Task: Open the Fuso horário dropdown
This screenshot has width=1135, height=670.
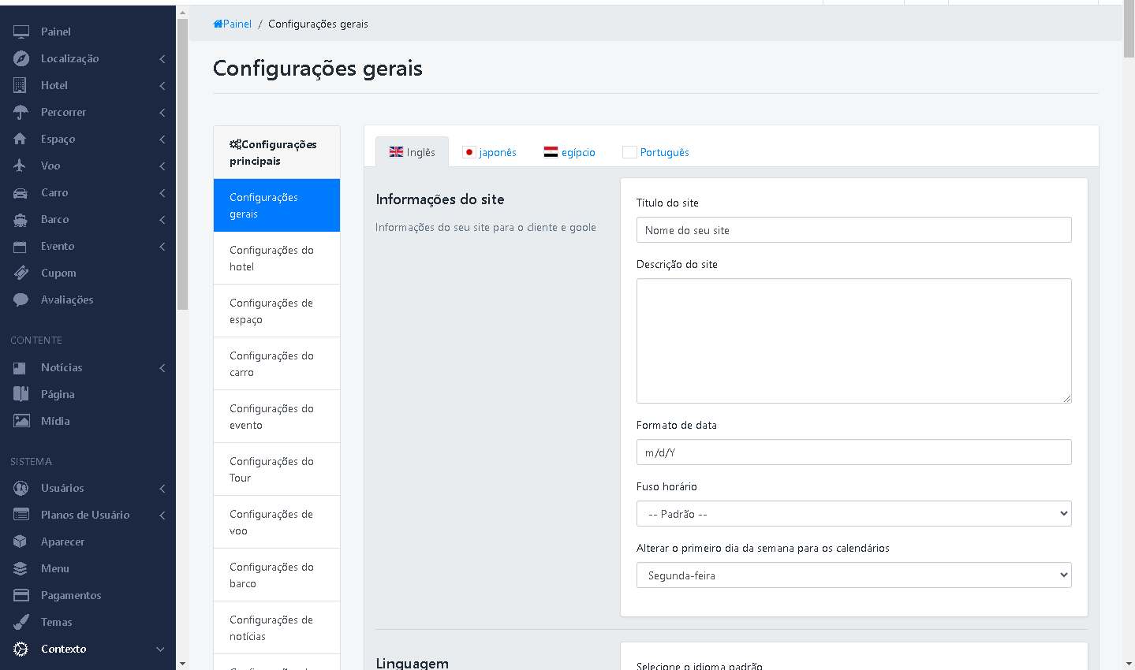Action: 853,514
